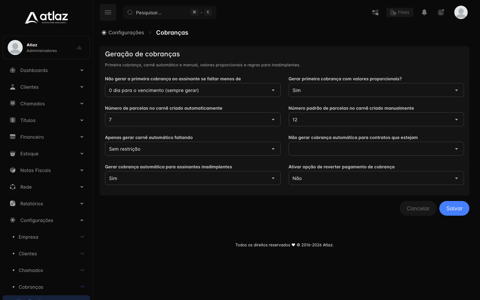Image resolution: width=480 pixels, height=300 pixels.
Task: Open the automatic carnê installments dropdown showing 7
Action: pos(193,119)
